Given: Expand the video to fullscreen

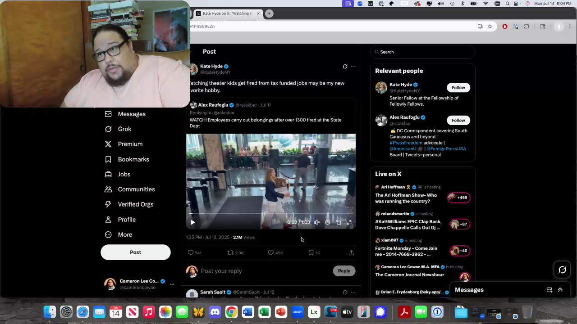Looking at the screenshot, I should click(349, 222).
